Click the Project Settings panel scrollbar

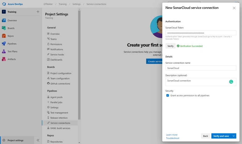coord(79,65)
